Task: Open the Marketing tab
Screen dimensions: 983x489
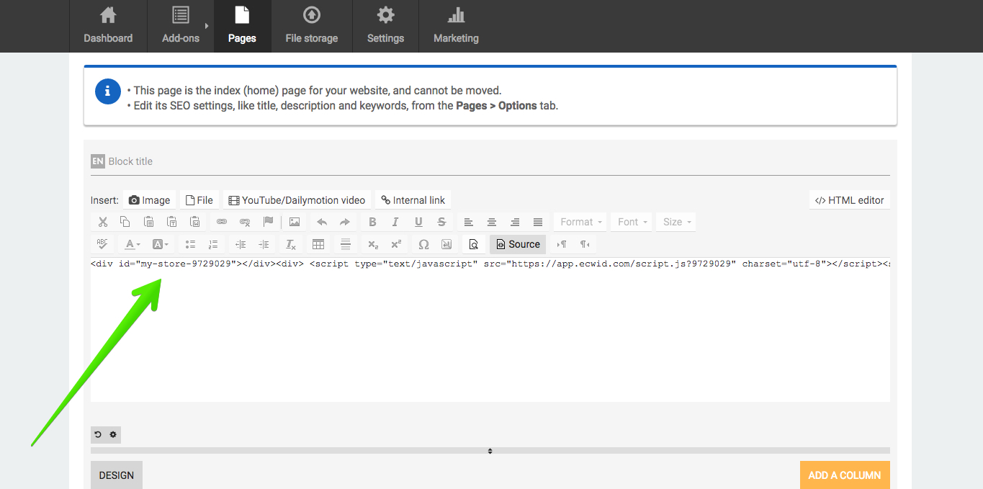Action: click(456, 26)
